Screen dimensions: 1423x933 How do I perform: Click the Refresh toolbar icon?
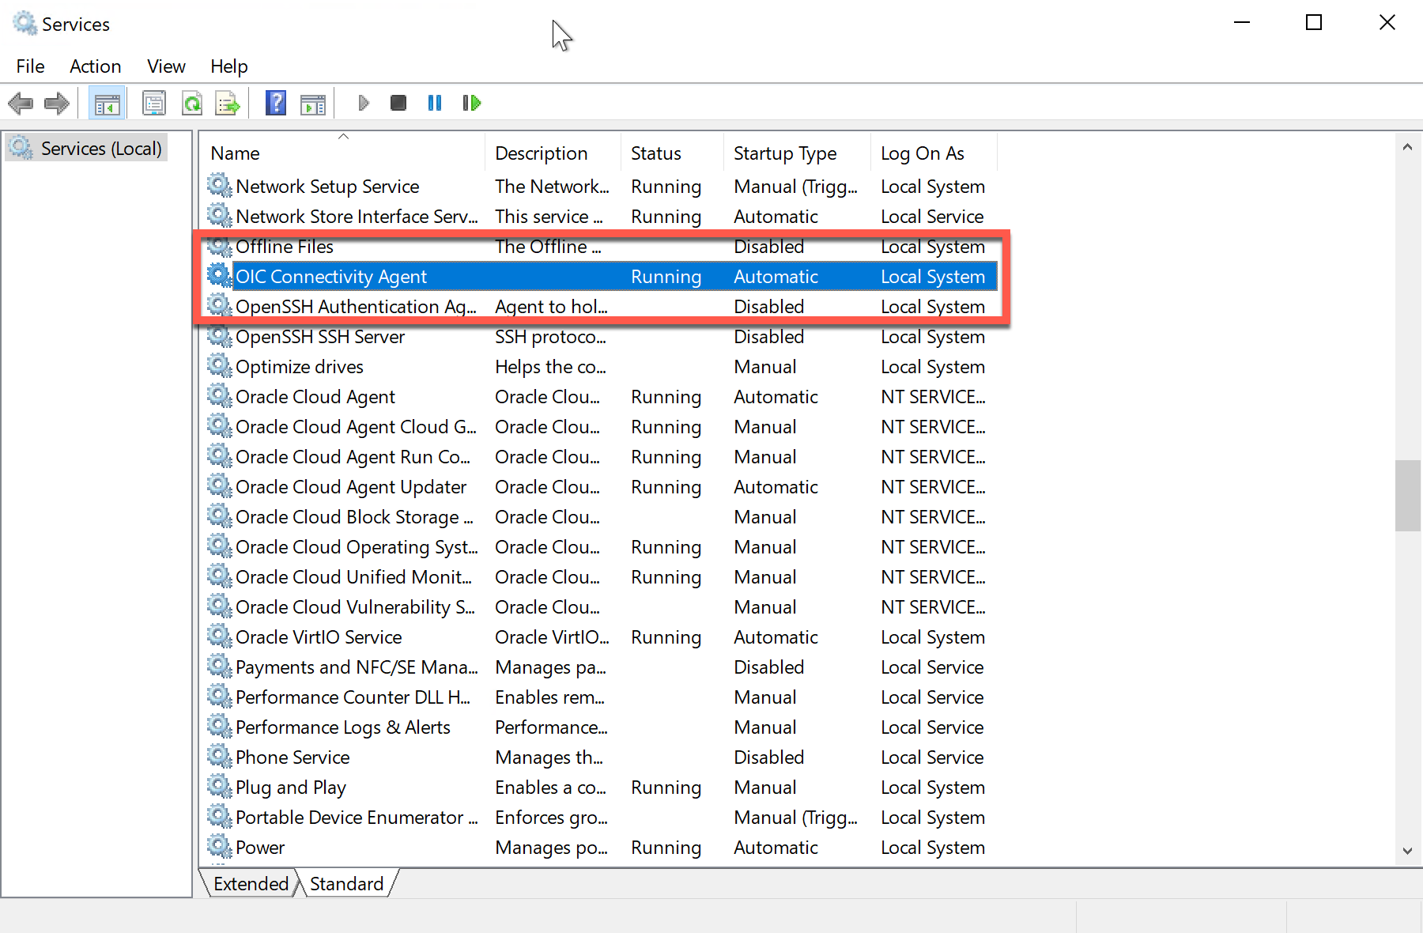(x=191, y=103)
